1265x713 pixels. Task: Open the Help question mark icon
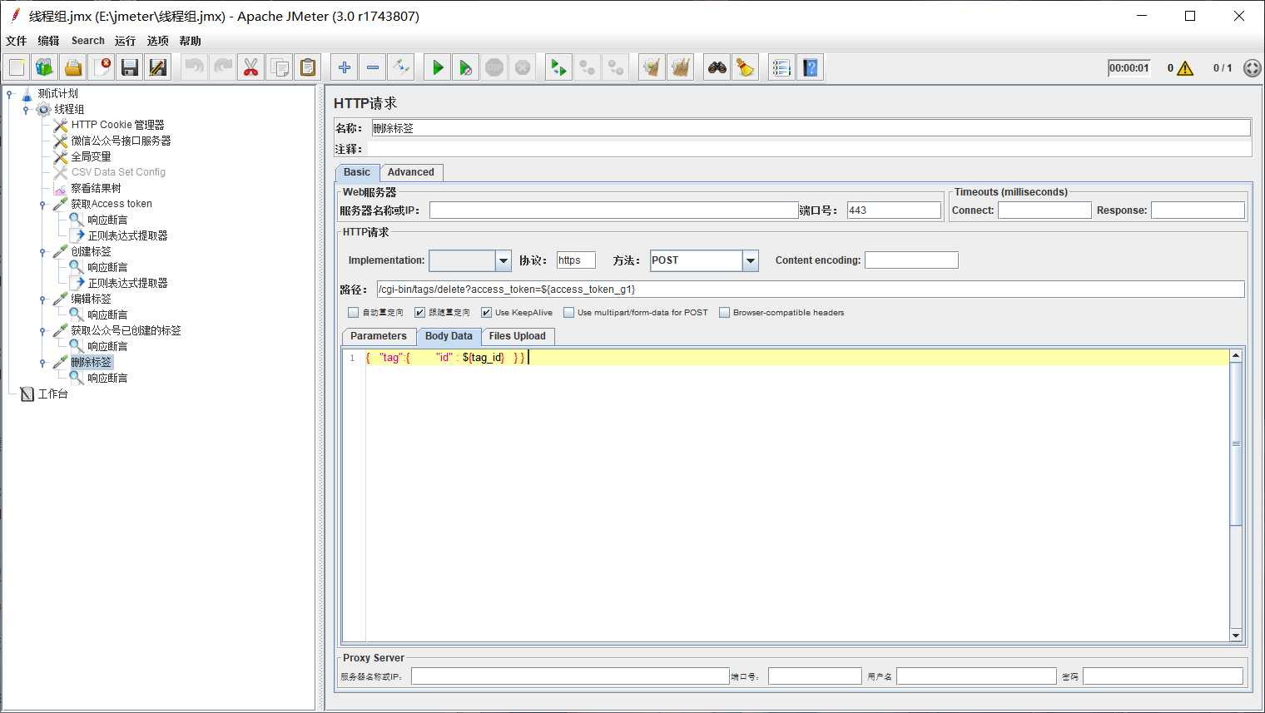pyautogui.click(x=811, y=67)
